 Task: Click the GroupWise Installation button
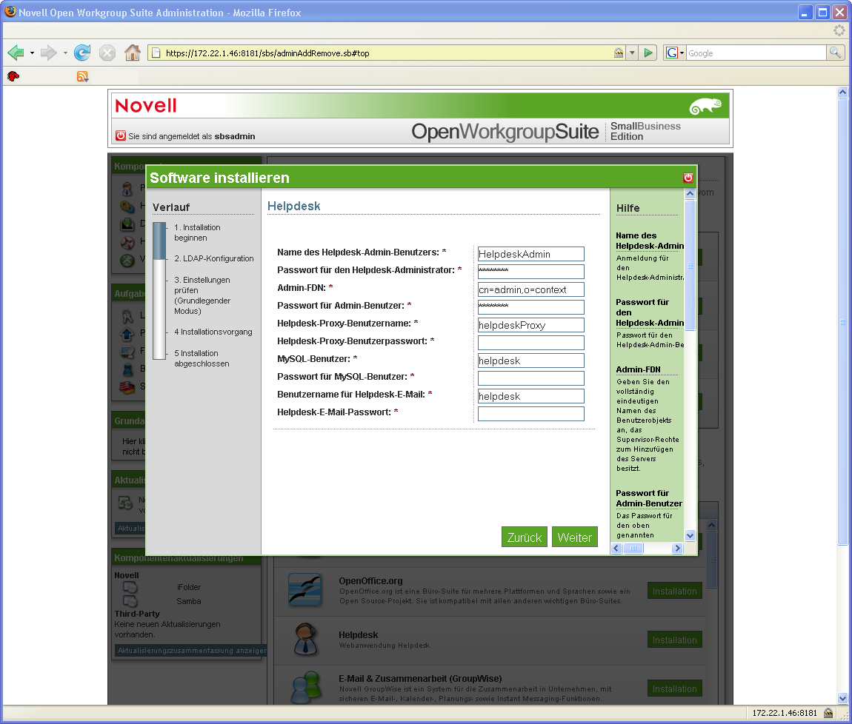pos(675,688)
